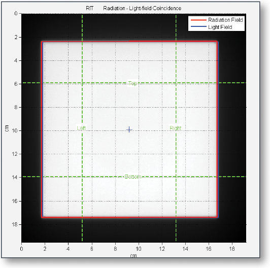Select the 'Left' green label
Viewport: 270px width, 268px height.
point(81,128)
